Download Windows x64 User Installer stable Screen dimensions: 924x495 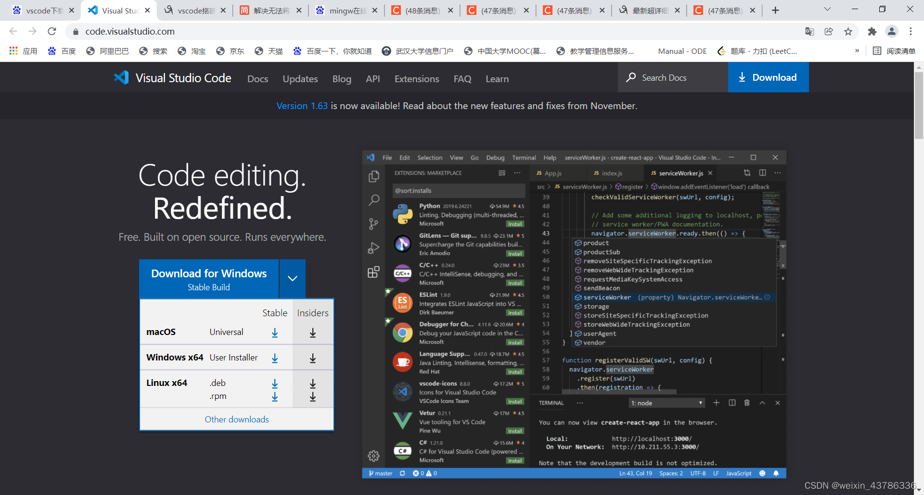click(x=275, y=358)
